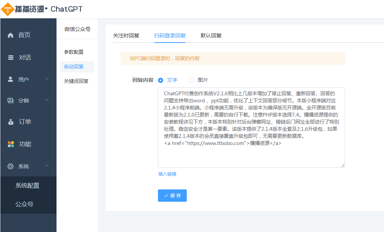Switch to the 默认回复 tab

coord(211,36)
